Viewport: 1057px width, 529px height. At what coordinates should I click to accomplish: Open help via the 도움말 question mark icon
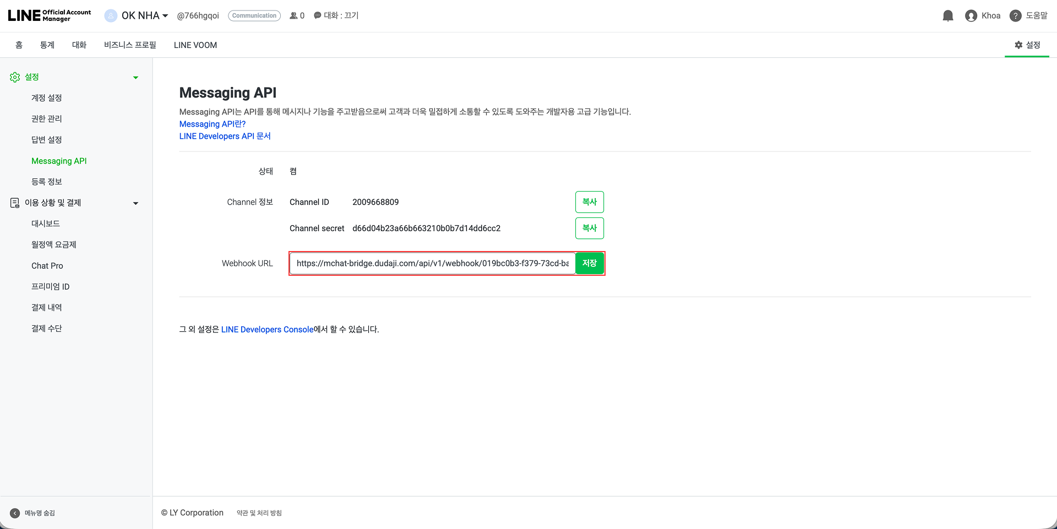1015,15
